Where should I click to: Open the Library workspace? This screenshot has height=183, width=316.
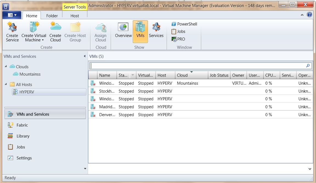click(45, 136)
